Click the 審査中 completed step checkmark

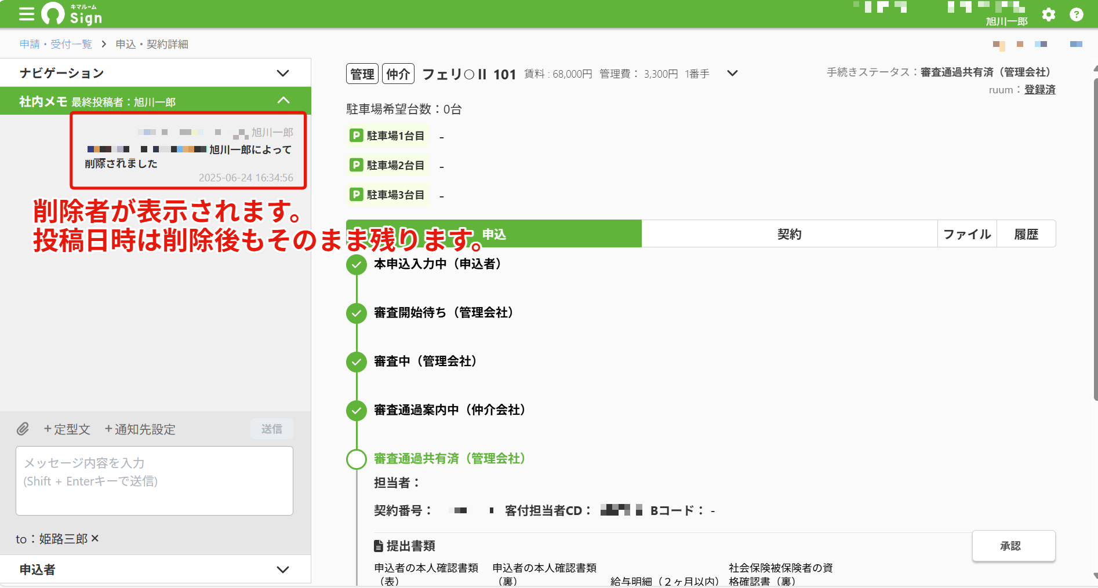(x=357, y=362)
